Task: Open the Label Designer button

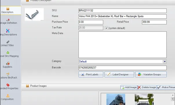Action: click(119, 74)
